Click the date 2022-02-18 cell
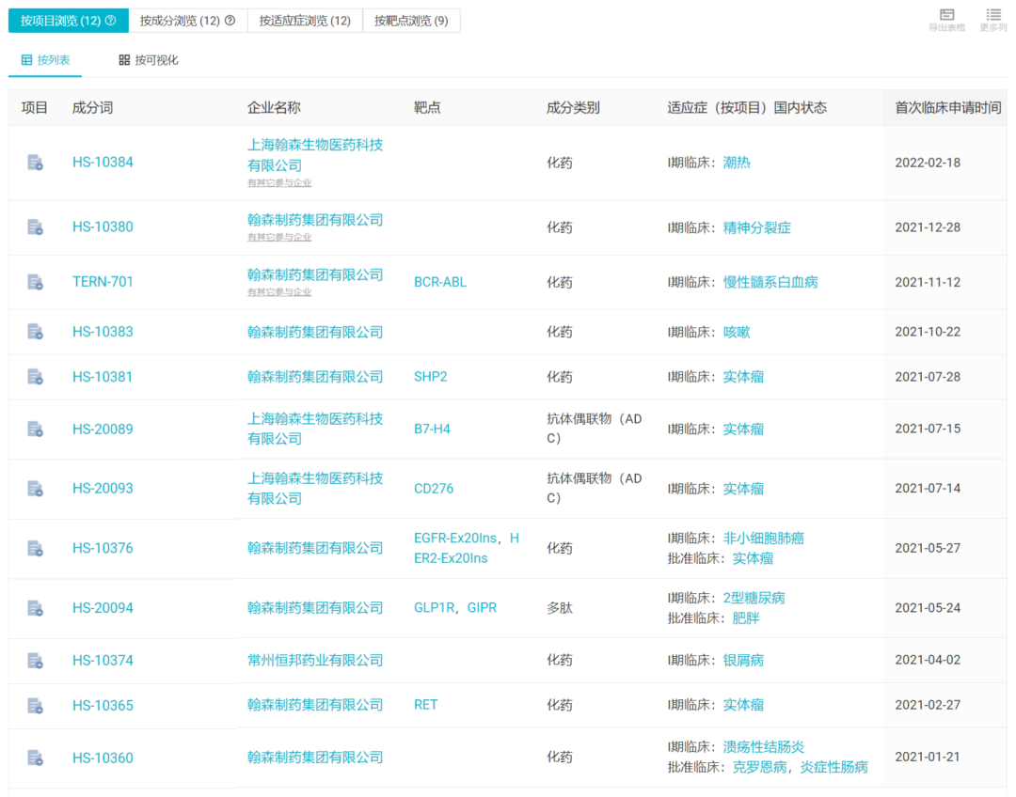 point(928,163)
